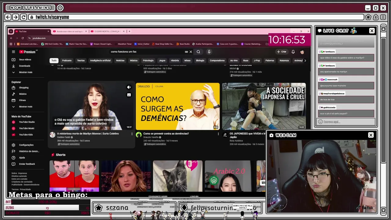This screenshot has width=391, height=220.
Task: Reload the YouTube page
Action: (x=23, y=38)
